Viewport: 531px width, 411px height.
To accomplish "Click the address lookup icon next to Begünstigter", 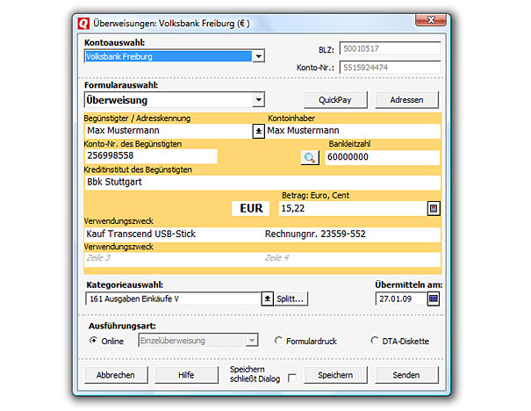I will (x=258, y=132).
